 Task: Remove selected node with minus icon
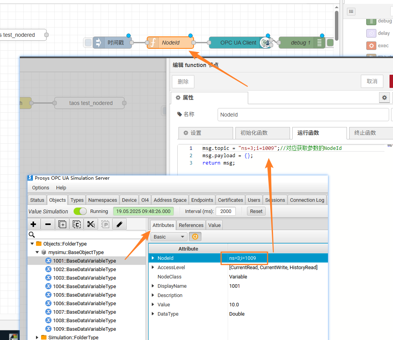click(x=48, y=224)
